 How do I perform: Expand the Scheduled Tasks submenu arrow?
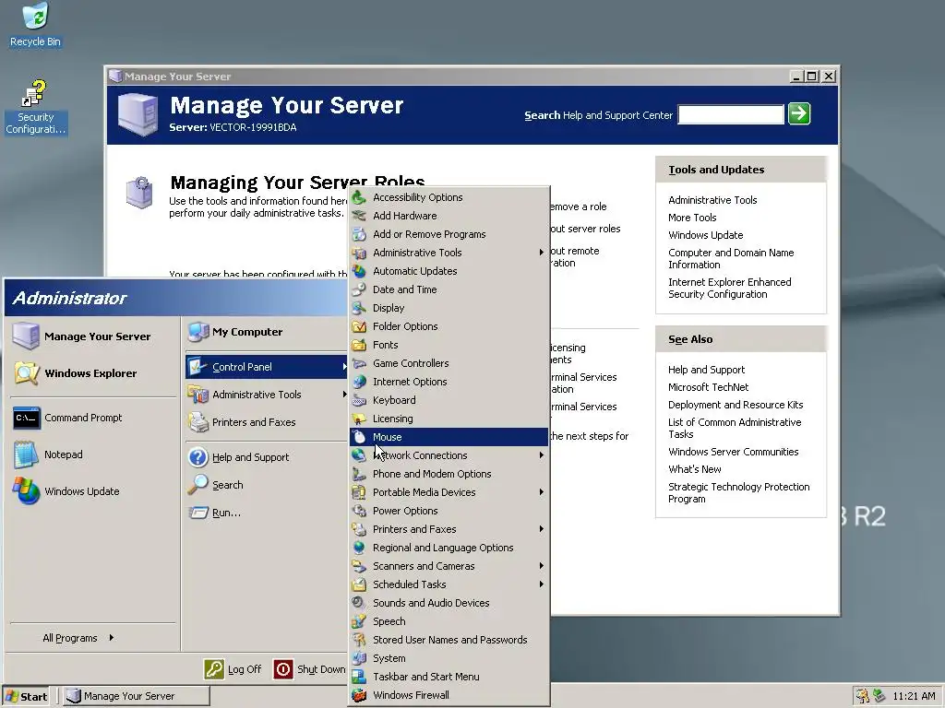[541, 584]
